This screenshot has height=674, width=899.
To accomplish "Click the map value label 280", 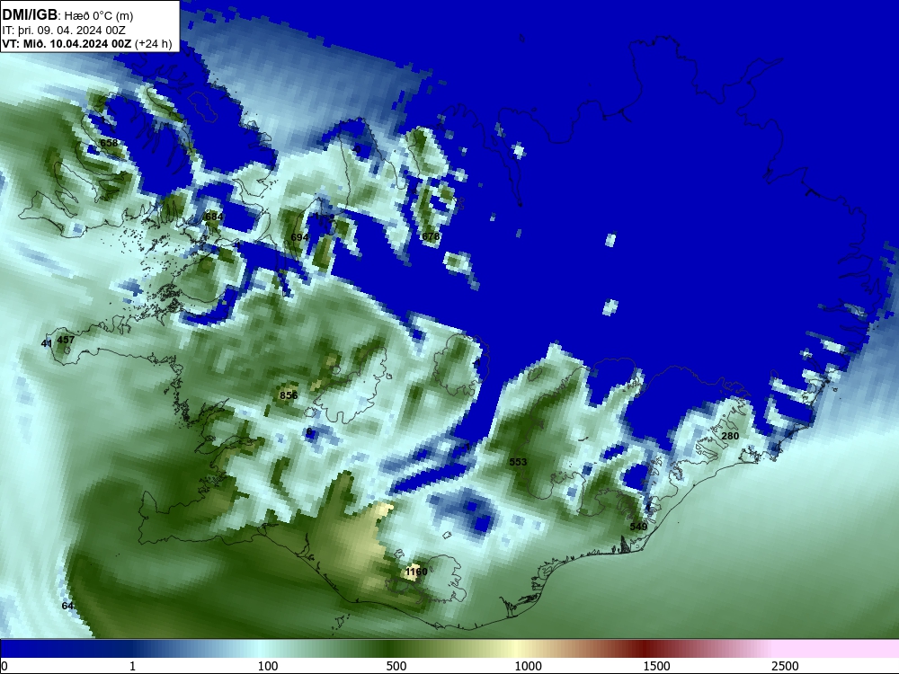I will pos(730,436).
